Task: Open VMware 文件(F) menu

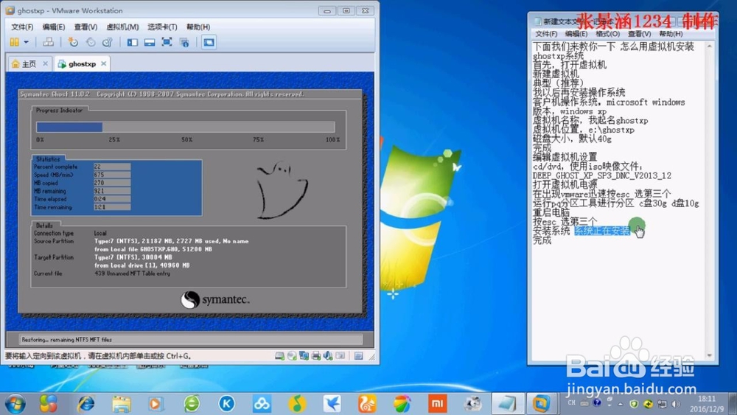Action: [22, 27]
